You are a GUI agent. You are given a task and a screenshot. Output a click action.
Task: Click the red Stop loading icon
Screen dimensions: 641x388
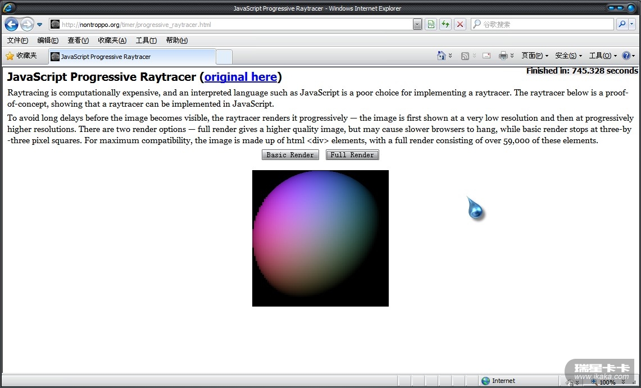click(460, 24)
